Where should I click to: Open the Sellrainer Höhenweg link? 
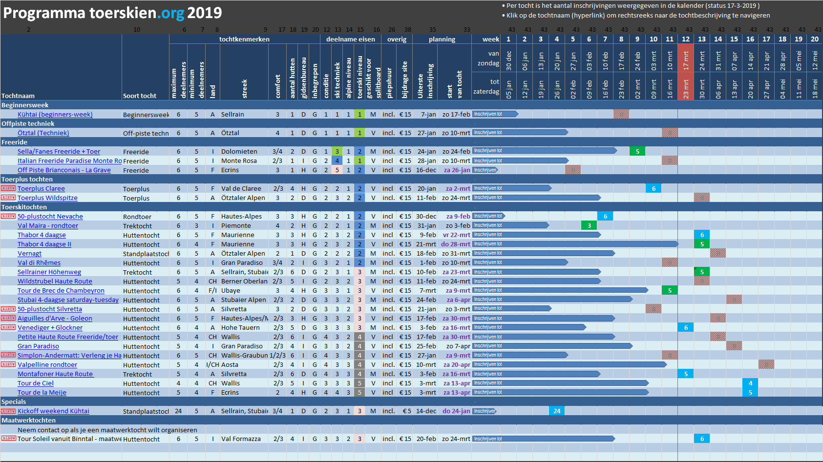49,272
